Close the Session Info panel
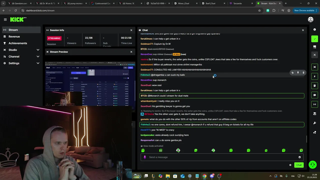Image resolution: width=320 pixels, height=180 pixels. [x=131, y=30]
